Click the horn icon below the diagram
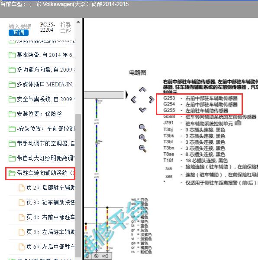 coord(105,256)
